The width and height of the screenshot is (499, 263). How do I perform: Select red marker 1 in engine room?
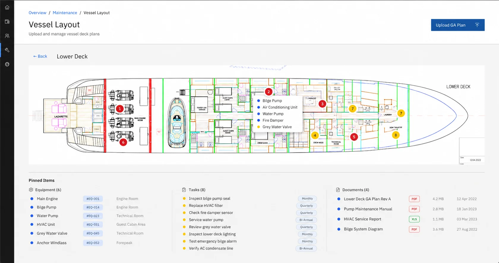click(x=120, y=109)
